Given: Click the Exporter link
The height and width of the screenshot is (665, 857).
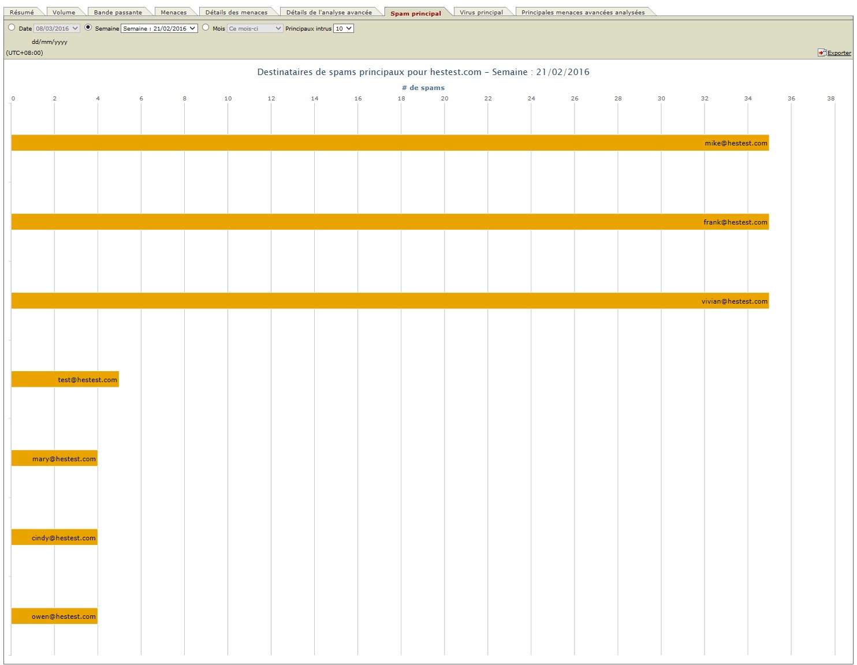Looking at the screenshot, I should [839, 53].
